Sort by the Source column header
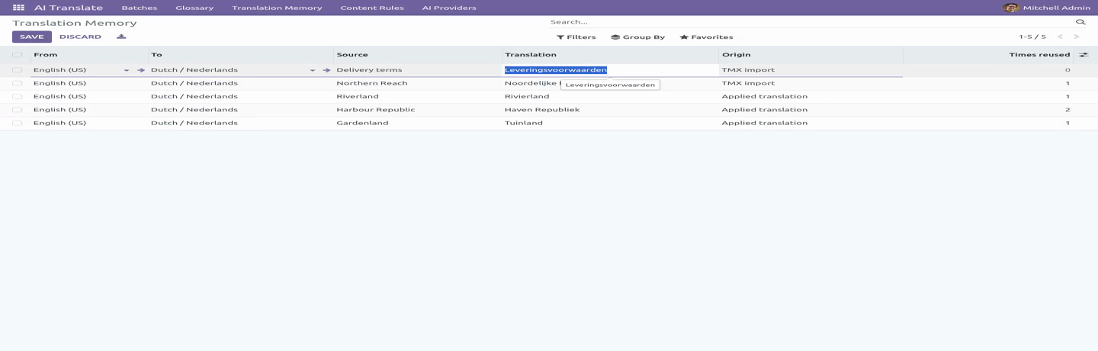Viewport: 1098px width, 351px height. coord(418,55)
